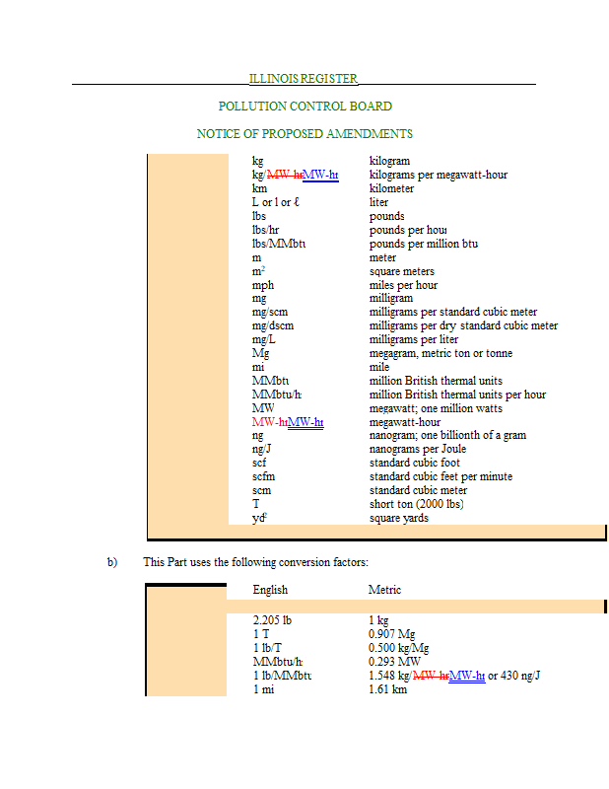Click the word kilogram in definitions list
The image size is (609, 789).
[389, 161]
